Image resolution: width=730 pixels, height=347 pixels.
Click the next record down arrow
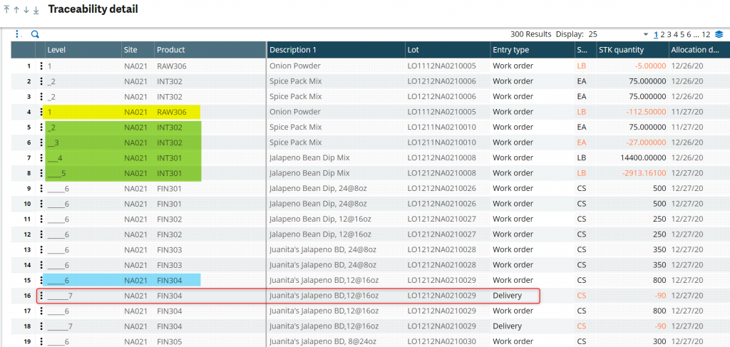pos(26,10)
